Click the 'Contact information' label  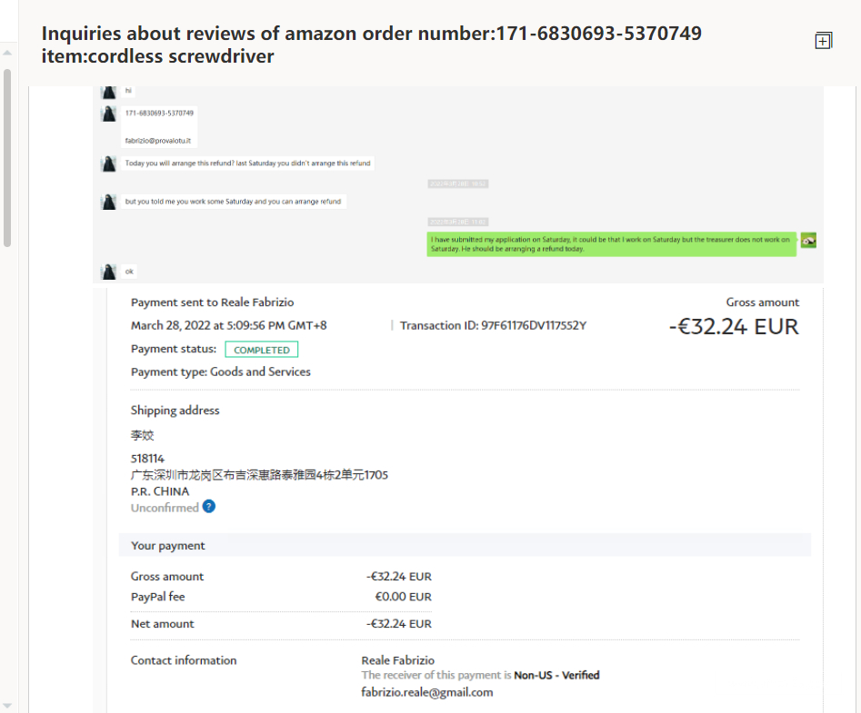click(184, 660)
